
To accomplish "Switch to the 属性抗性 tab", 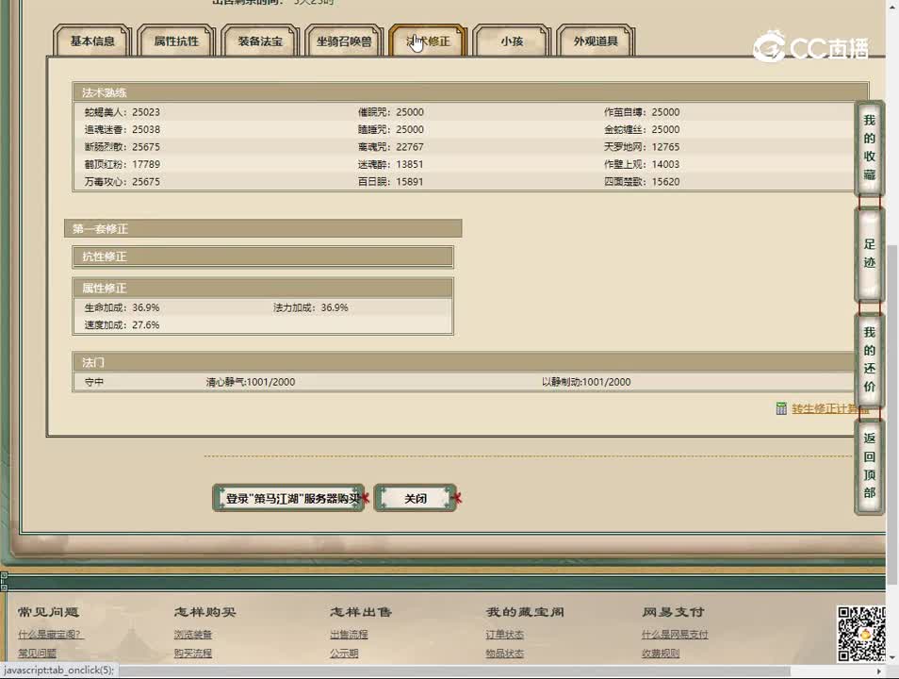I will pos(176,41).
